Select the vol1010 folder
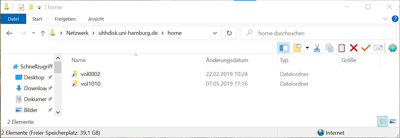400x138 pixels. click(91, 84)
